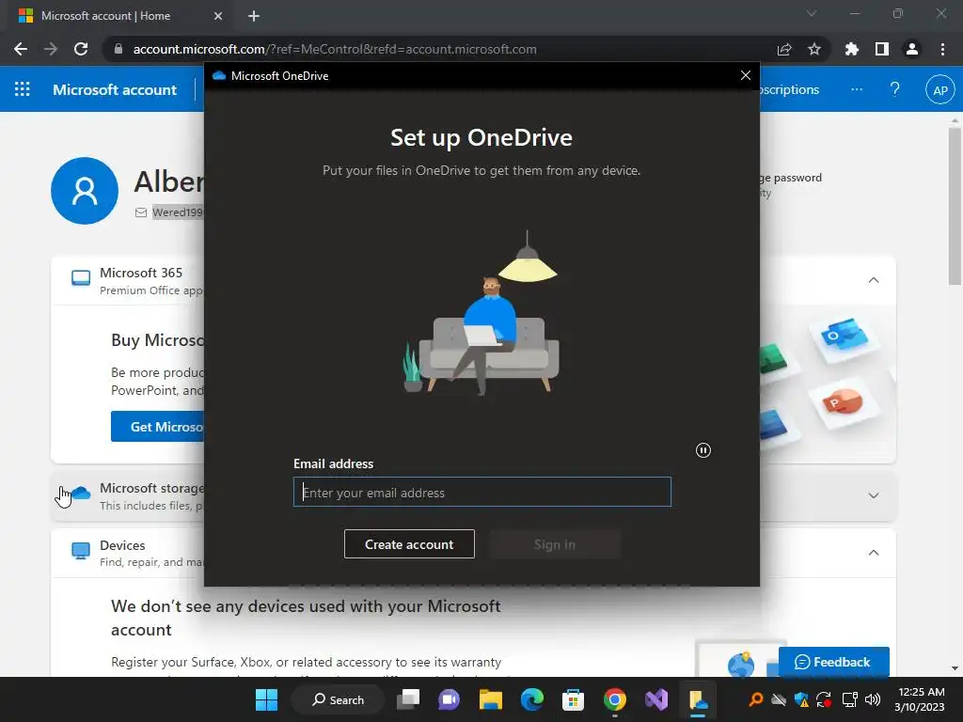Go back in Chrome browser
This screenshot has height=722, width=963.
tap(21, 49)
